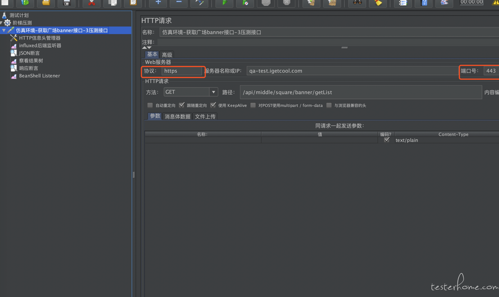Click the Paste clipboard icon
The width and height of the screenshot is (499, 297).
click(133, 3)
